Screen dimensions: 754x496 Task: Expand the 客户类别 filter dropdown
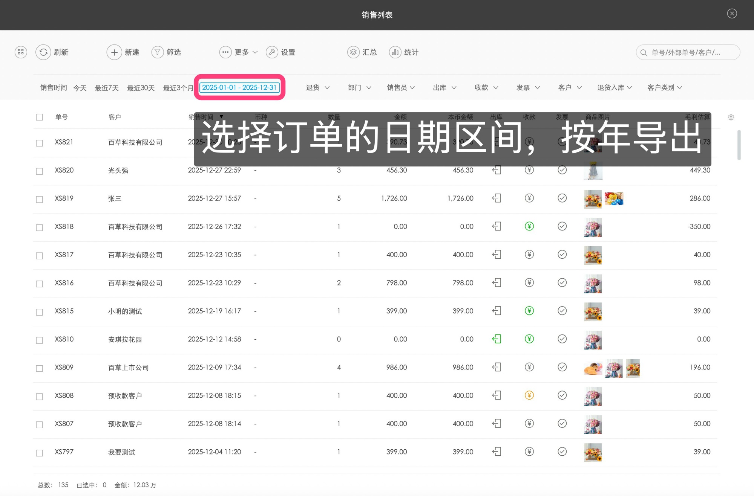click(x=665, y=88)
